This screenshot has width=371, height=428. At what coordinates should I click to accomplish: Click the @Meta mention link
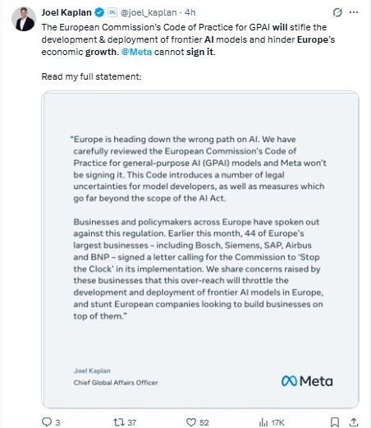pos(136,52)
